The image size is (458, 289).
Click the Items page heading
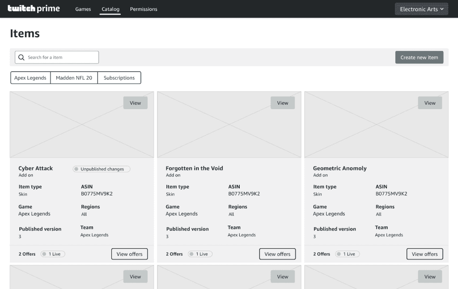25,33
